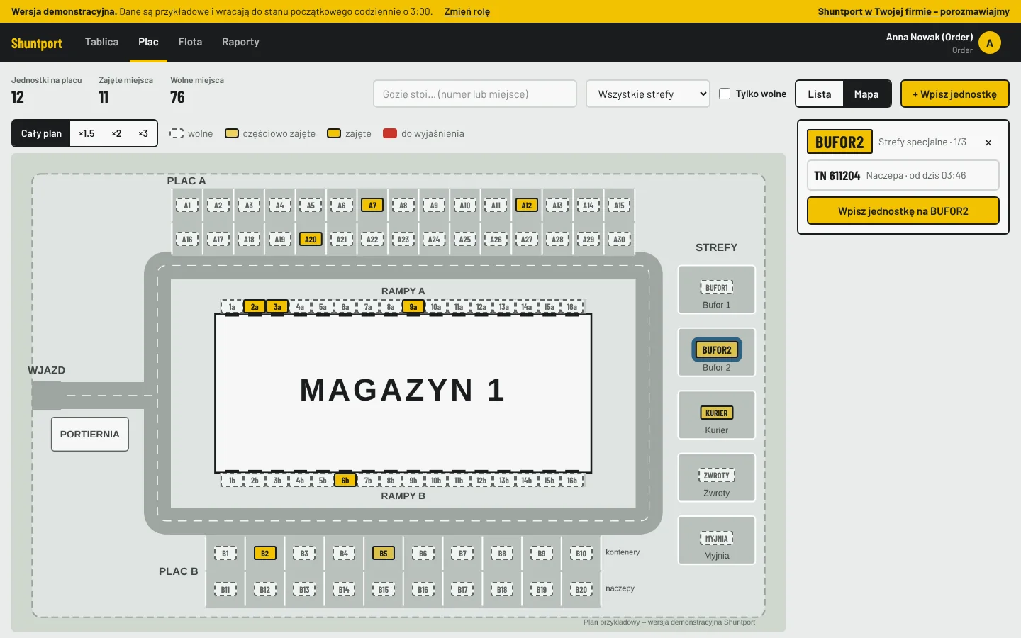Screen dimensions: 1021x638
Task: Click the Zmień rolę link
Action: coord(467,11)
